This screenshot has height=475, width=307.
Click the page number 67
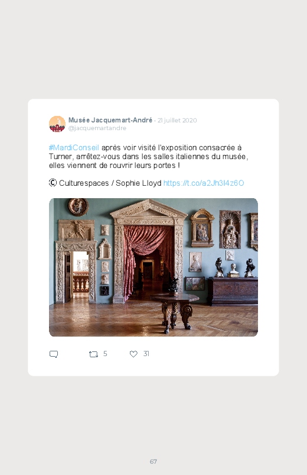[x=153, y=461]
